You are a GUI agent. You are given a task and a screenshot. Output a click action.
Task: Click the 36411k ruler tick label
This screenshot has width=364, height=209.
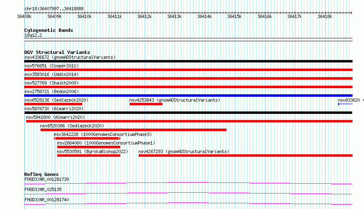(x=115, y=16)
